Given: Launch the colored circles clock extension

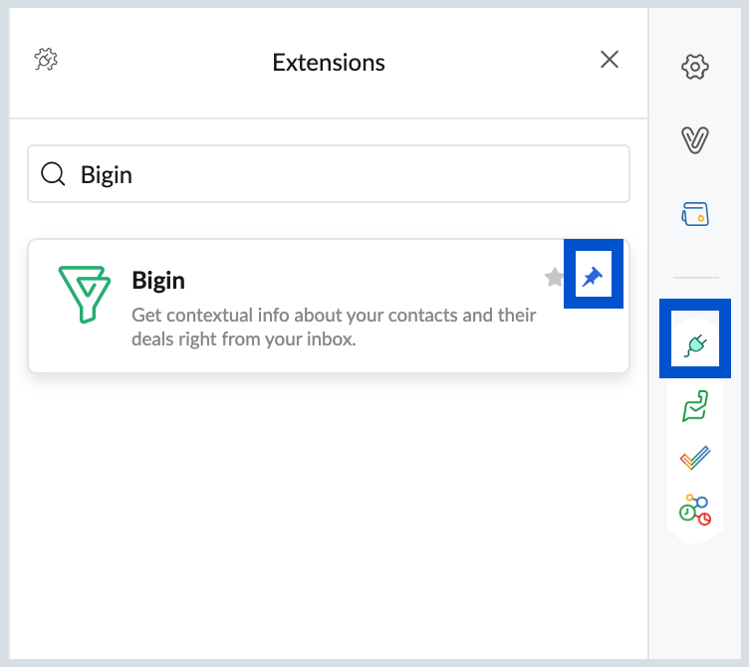Looking at the screenshot, I should click(695, 510).
